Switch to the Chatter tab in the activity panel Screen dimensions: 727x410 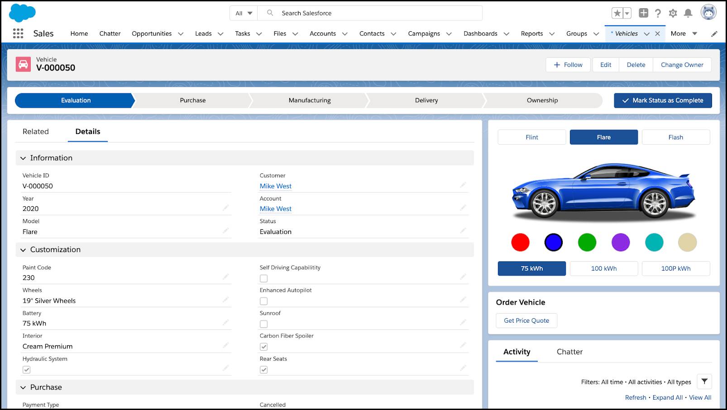(x=569, y=352)
